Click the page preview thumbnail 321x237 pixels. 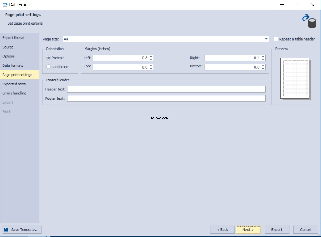click(x=295, y=79)
